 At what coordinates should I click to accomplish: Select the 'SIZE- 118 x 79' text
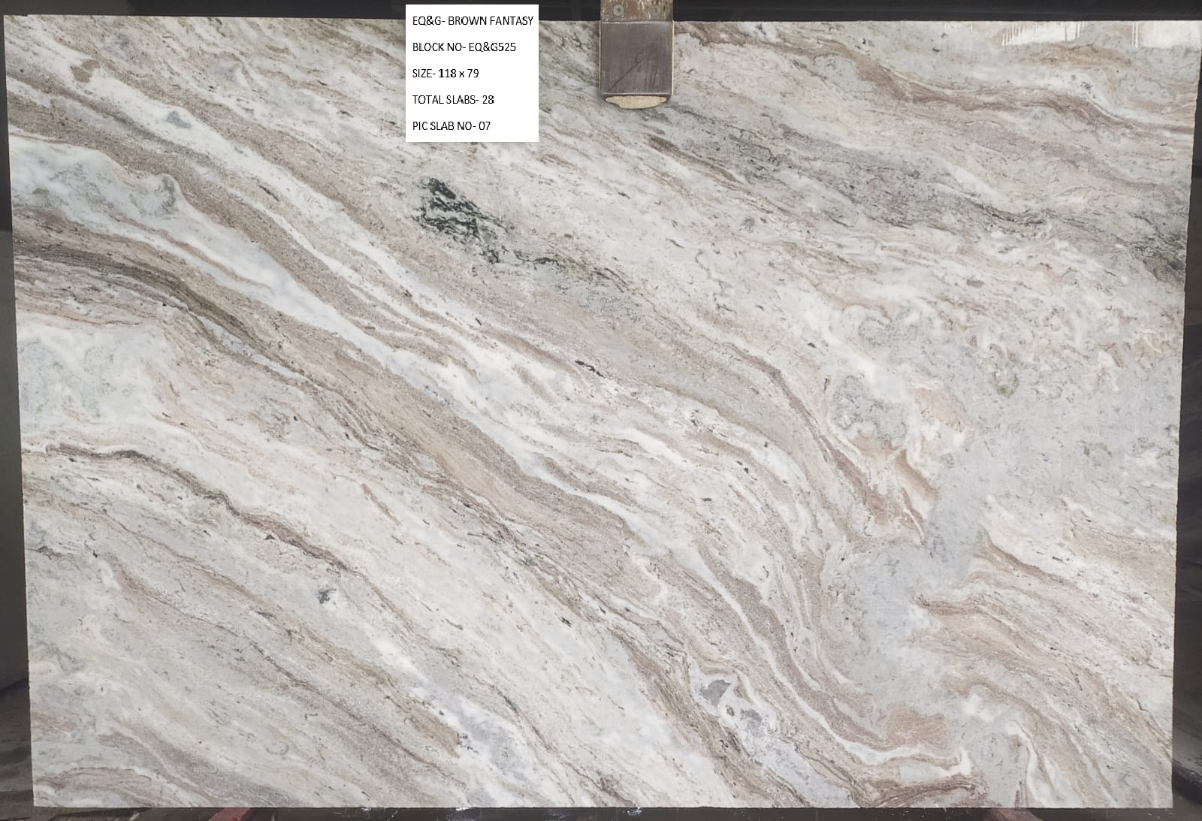point(445,73)
